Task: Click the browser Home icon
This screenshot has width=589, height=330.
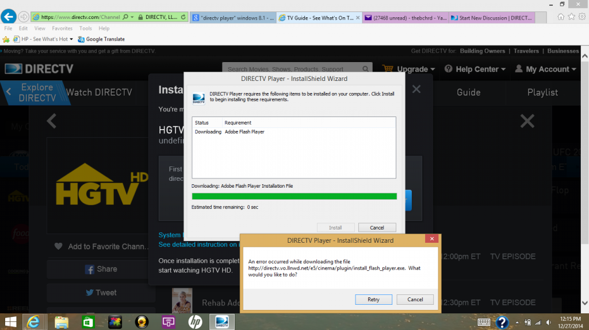Action: point(560,17)
